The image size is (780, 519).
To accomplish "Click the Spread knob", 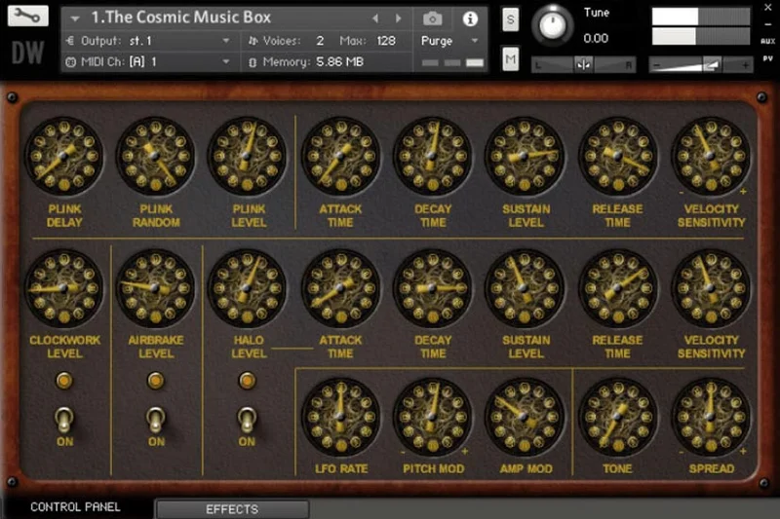I will (x=711, y=417).
